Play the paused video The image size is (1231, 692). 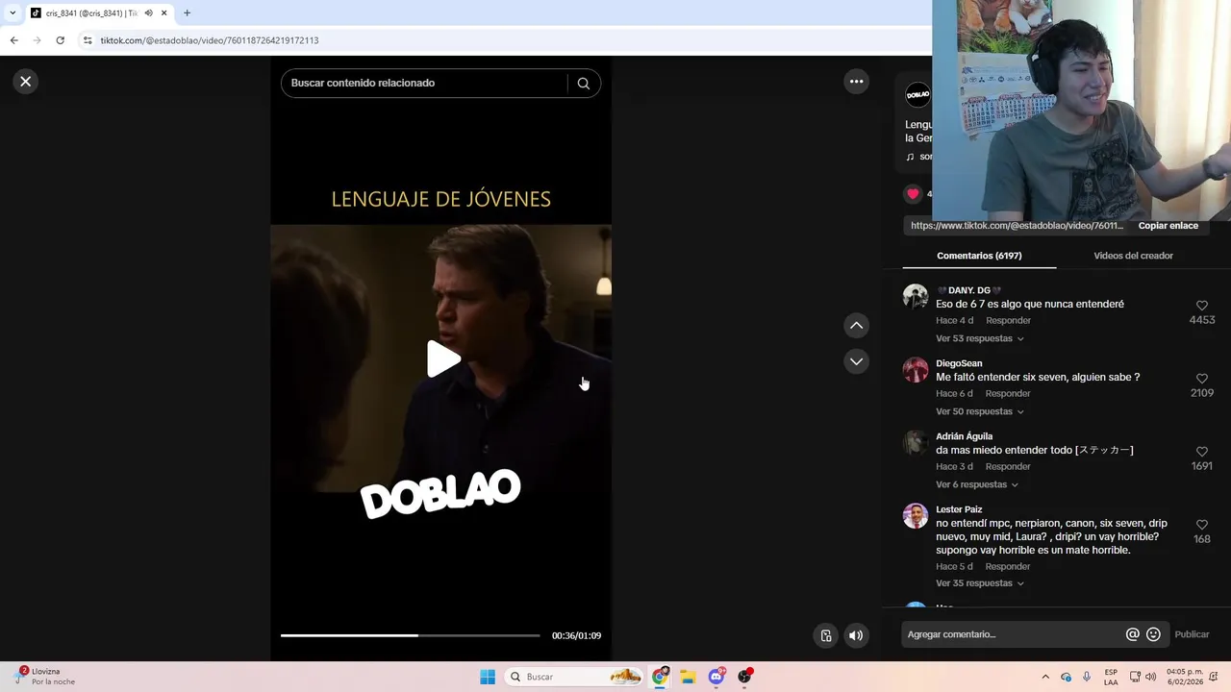pyautogui.click(x=441, y=359)
